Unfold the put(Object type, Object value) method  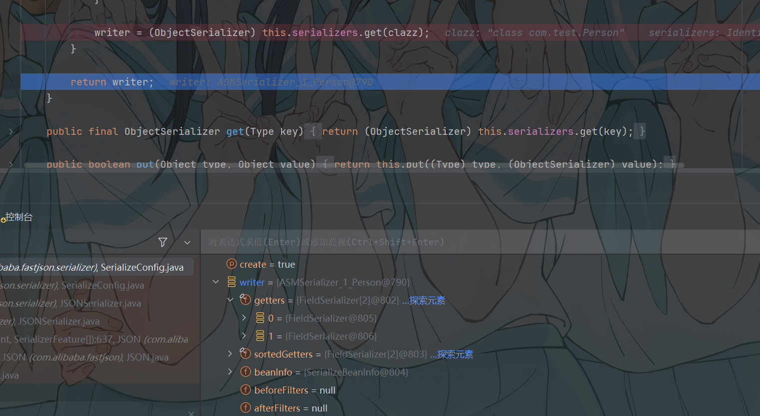point(11,164)
